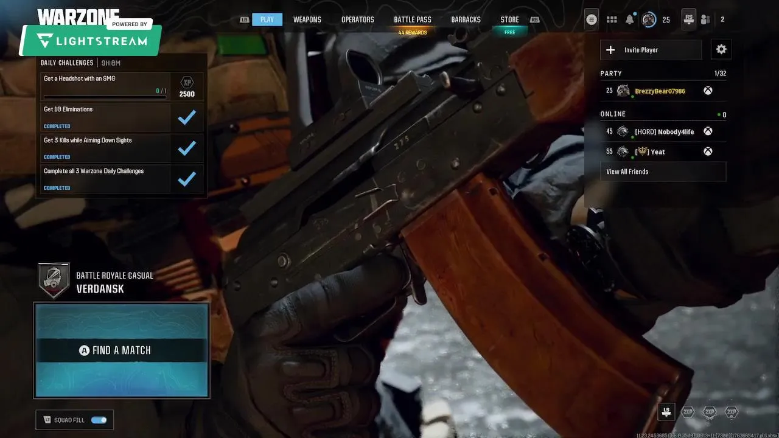This screenshot has height=438, width=779.
Task: Open the party members icon in the top bar
Action: (x=705, y=19)
